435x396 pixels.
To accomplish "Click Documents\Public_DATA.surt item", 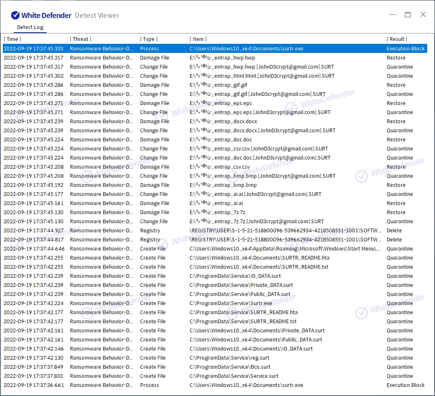I will point(256,340).
